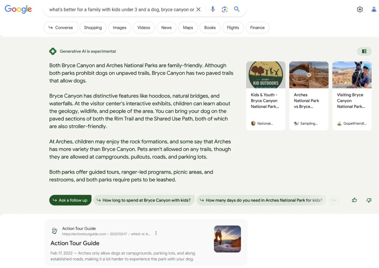Image resolution: width=379 pixels, height=268 pixels.
Task: Click the Generative AI sparkle icon
Action: coord(52,51)
